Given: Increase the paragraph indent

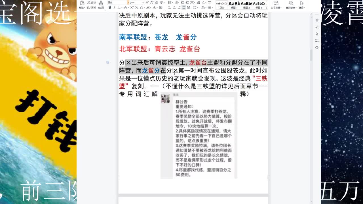Looking at the screenshot, I should 188,3.
